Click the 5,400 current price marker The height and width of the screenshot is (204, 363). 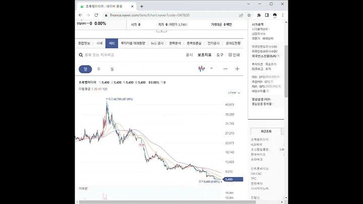point(233,179)
